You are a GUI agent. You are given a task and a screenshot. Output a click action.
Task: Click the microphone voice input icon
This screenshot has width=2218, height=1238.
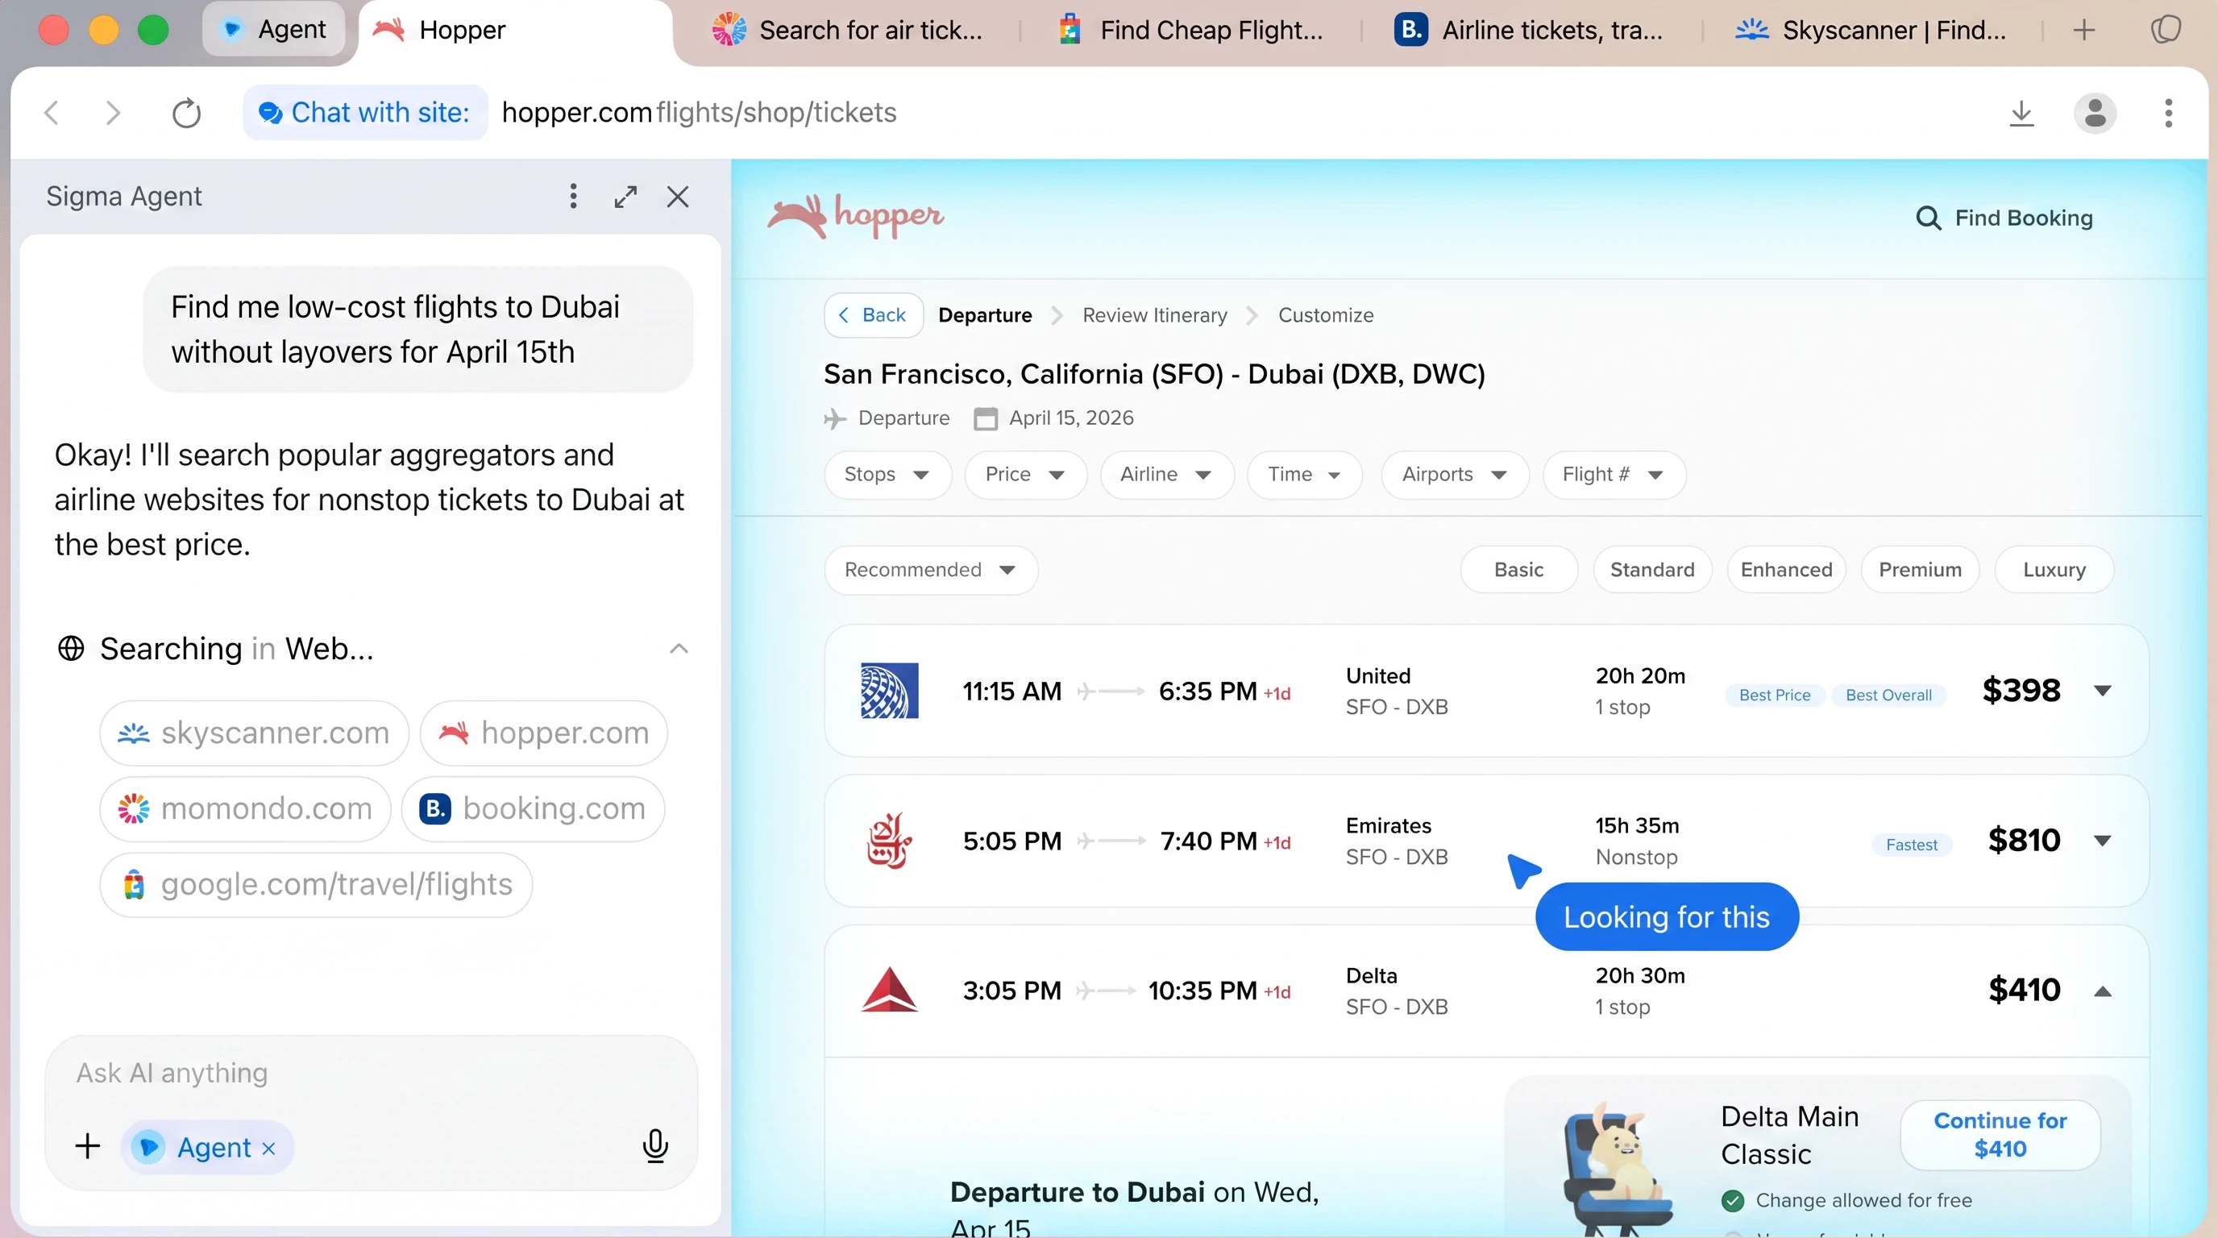655,1146
